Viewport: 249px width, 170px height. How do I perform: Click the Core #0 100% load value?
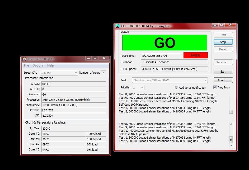96,134
